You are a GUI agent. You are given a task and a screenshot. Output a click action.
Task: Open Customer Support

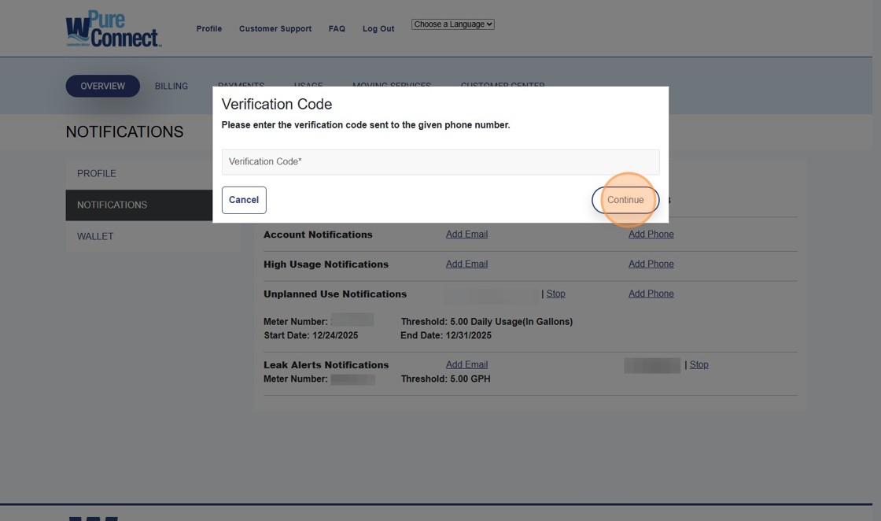[275, 28]
